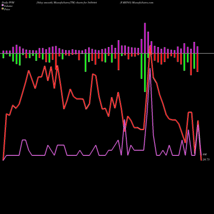This screenshot has height=214, width=214.
Task: Click the '(FABINO) MunafaSutra.com' text
Action: 137,3
